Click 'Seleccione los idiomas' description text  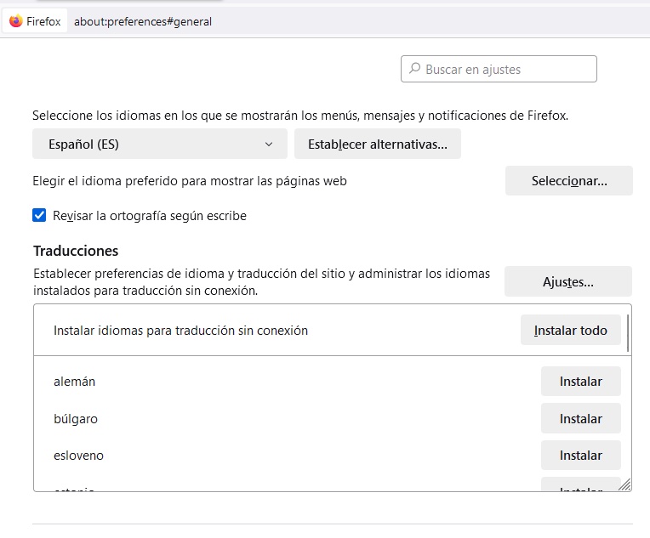300,115
